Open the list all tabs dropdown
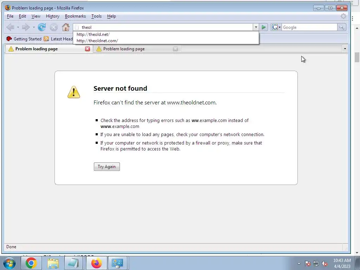The width and height of the screenshot is (360, 270). click(345, 49)
